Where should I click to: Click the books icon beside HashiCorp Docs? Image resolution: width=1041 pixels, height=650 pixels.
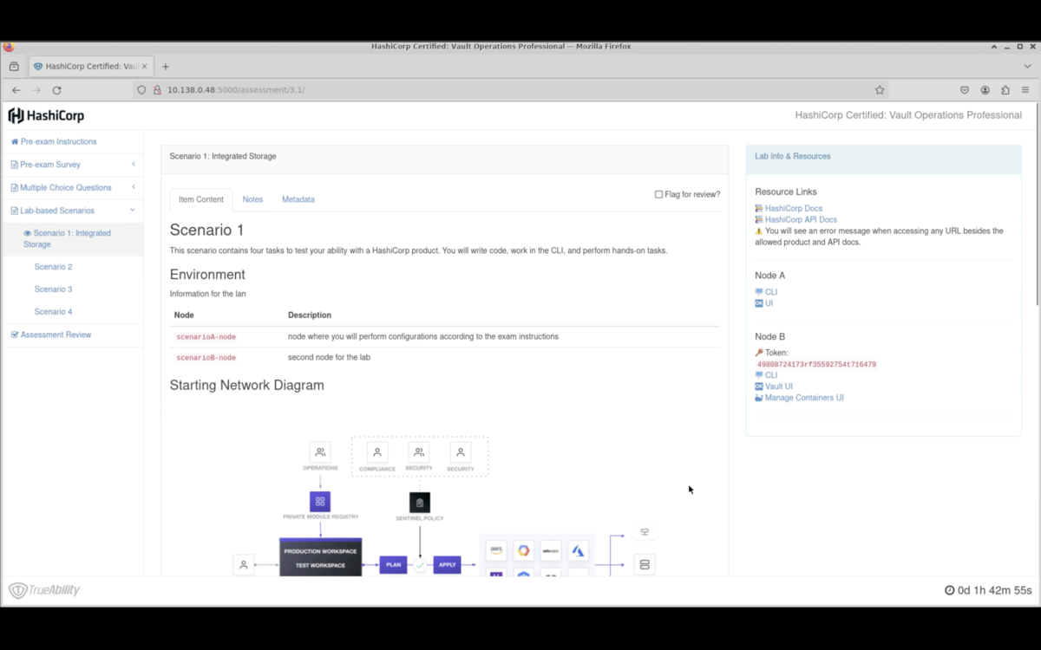759,208
